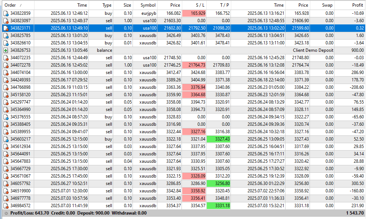The width and height of the screenshot is (366, 219).
Task: Click the Profit/Loss summary row circle icon
Action: click(6, 213)
